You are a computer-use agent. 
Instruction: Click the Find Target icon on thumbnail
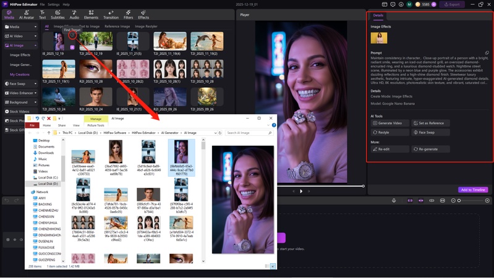tap(72, 36)
